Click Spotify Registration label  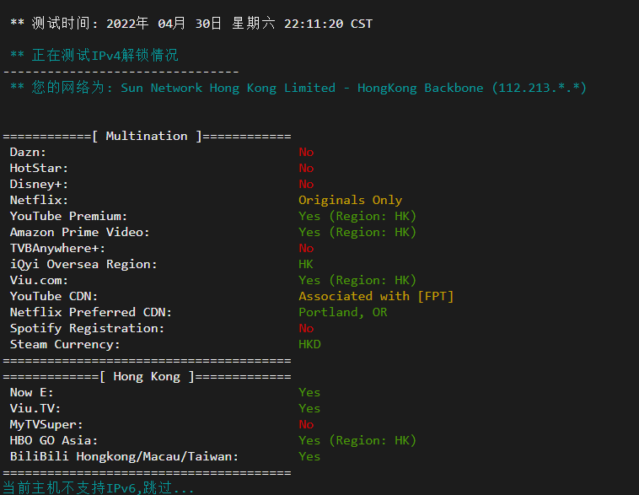pyautogui.click(x=87, y=328)
